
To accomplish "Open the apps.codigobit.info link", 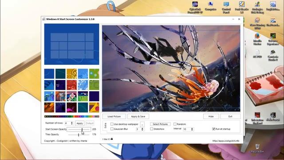I will pos(226,141).
